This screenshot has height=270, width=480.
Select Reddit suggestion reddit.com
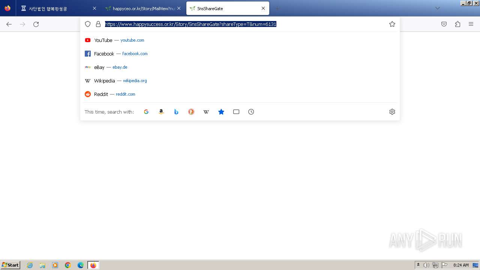pos(240,94)
